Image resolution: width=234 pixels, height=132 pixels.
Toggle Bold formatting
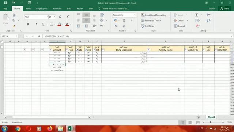tap(28, 24)
